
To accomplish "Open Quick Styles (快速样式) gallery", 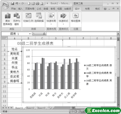I will (63, 19).
